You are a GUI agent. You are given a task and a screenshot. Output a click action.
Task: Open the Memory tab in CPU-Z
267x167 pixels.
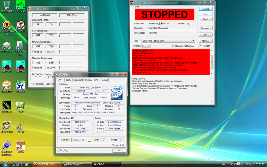88,80
